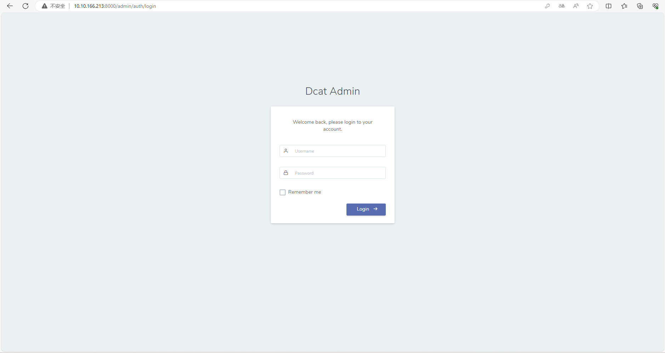Click the Dcat Admin title
This screenshot has height=353, width=665.
pyautogui.click(x=333, y=91)
